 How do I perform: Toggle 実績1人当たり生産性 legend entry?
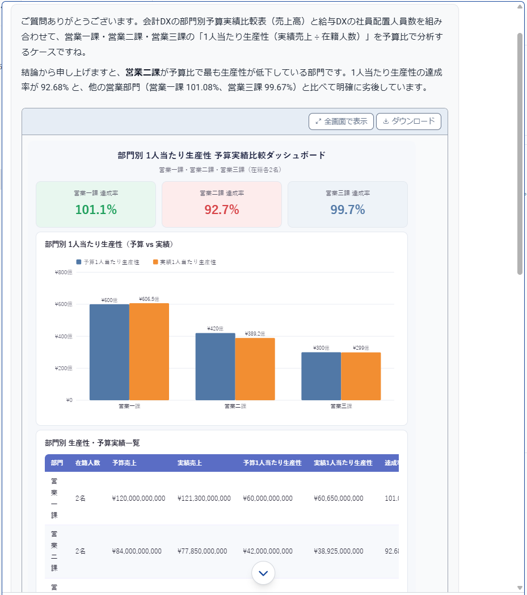tap(184, 262)
